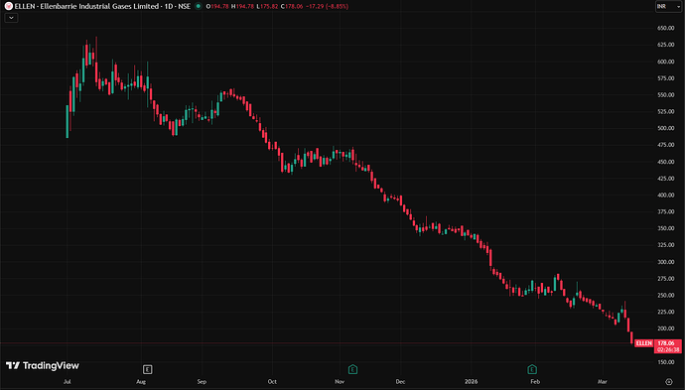Viewport: 685px width, 390px height.
Task: Click the green market status dot
Action: point(199,6)
